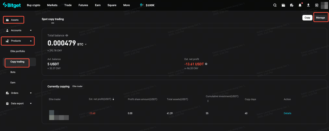The image size is (329, 131).
Task: Open Bots under Products
Action: [x=13, y=72]
